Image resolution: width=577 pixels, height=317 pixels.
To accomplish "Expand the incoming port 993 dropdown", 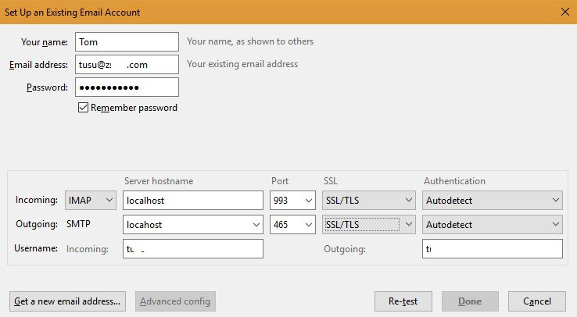I will 292,200.
